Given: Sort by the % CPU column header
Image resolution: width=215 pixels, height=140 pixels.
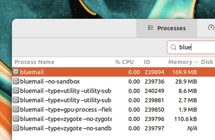Looking at the screenshot, I should (124, 62).
